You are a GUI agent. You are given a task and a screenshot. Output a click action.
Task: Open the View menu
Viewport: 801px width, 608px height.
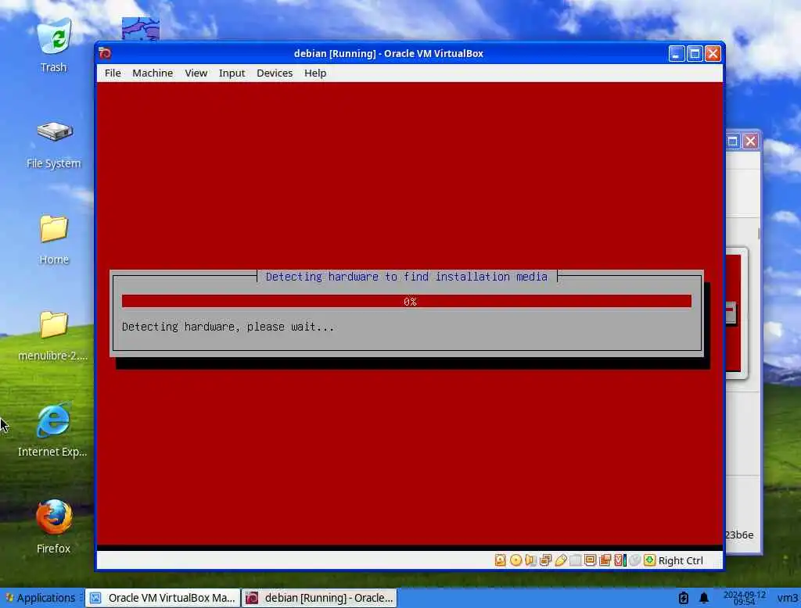tap(196, 73)
